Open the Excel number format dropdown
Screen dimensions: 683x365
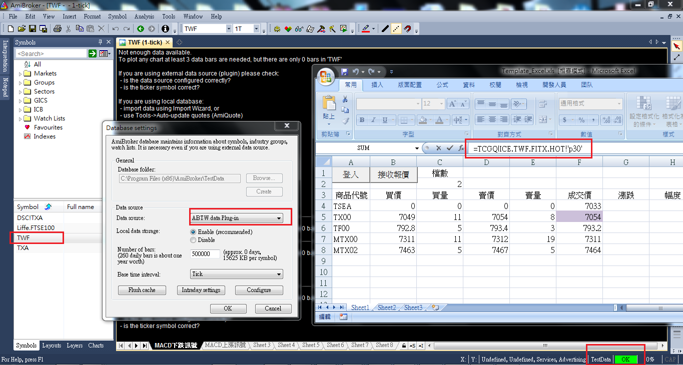coord(619,103)
